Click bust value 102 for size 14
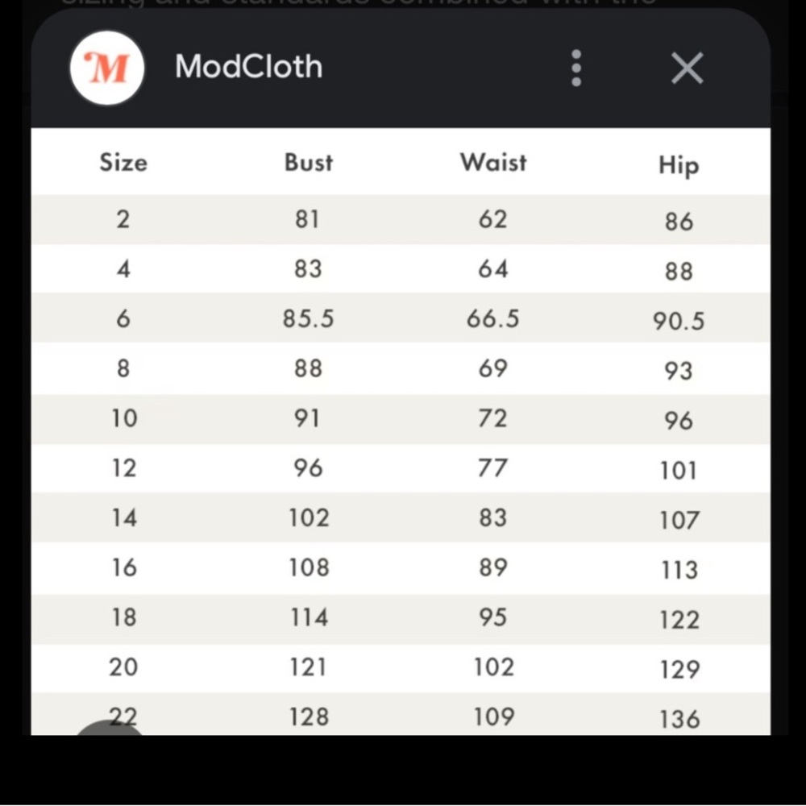This screenshot has height=806, width=806. [310, 517]
